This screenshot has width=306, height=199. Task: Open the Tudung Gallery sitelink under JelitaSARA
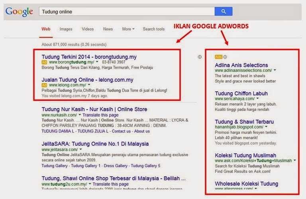click(55, 166)
